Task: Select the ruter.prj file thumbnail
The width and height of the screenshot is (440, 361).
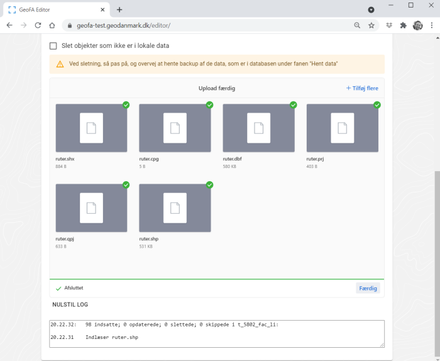Action: 343,128
